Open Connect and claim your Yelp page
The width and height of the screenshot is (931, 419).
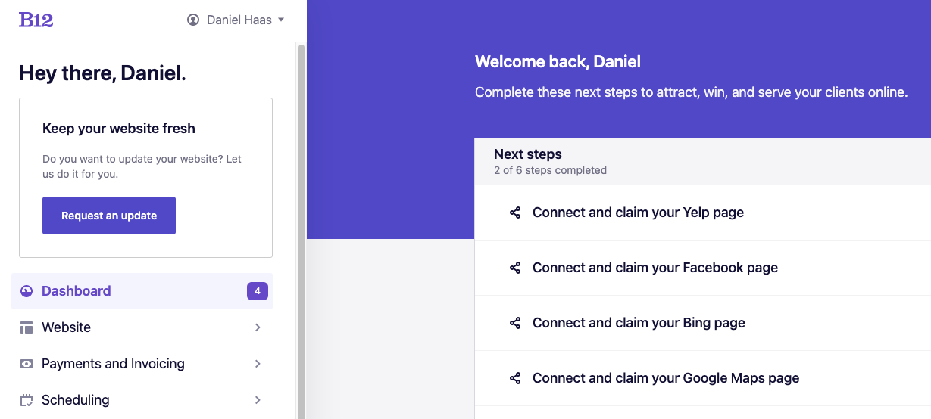coord(638,213)
